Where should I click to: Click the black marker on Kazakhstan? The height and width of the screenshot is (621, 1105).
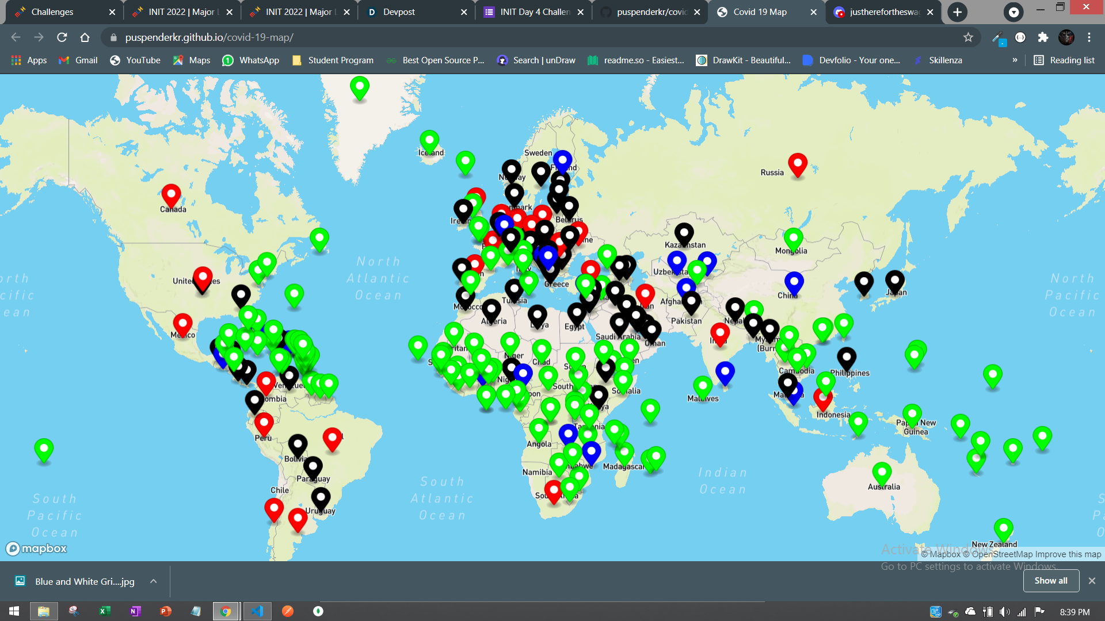(684, 234)
